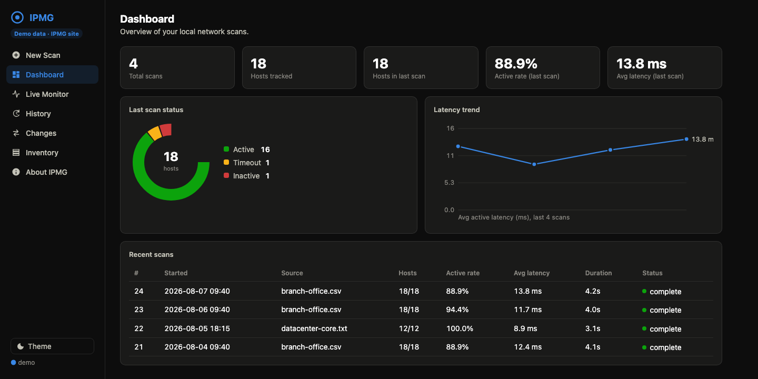Click the lowest latency trend data point
Screen dimensions: 758x379
coord(534,164)
